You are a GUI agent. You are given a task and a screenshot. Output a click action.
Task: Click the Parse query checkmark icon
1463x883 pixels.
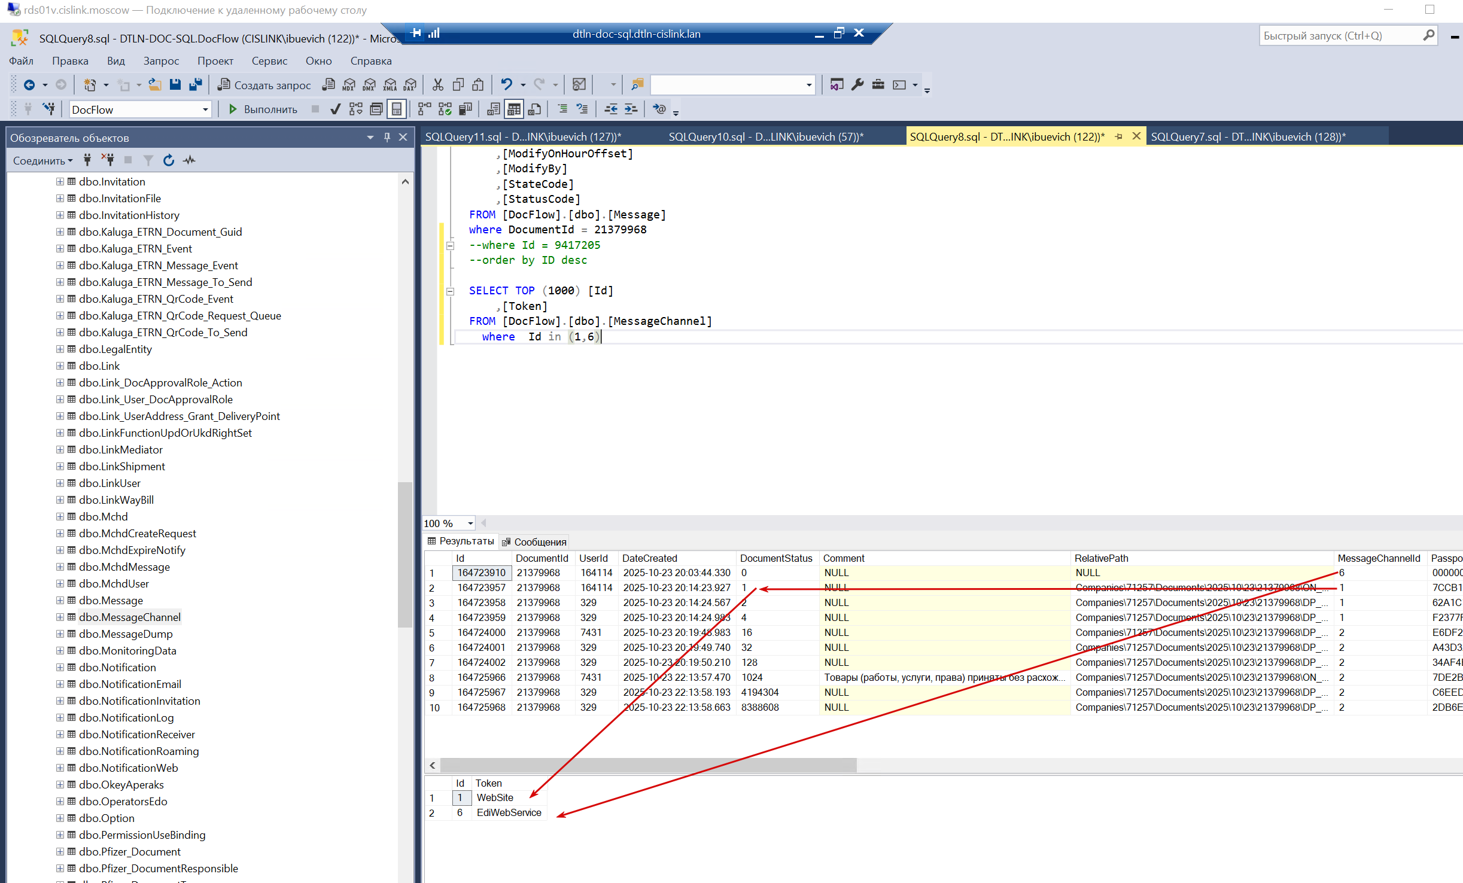(335, 109)
